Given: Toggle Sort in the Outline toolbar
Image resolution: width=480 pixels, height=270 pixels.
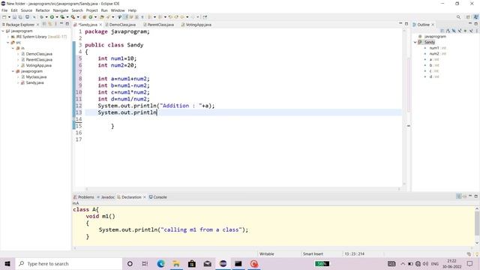Looking at the screenshot, I should pos(448,31).
